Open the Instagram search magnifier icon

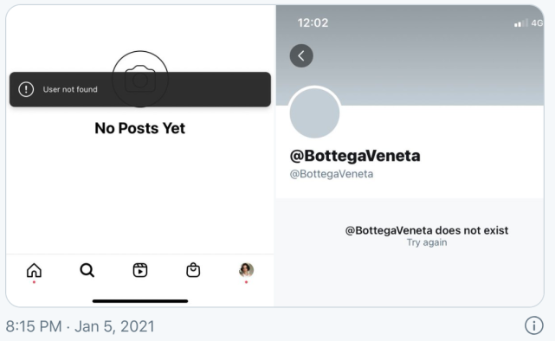coord(87,270)
